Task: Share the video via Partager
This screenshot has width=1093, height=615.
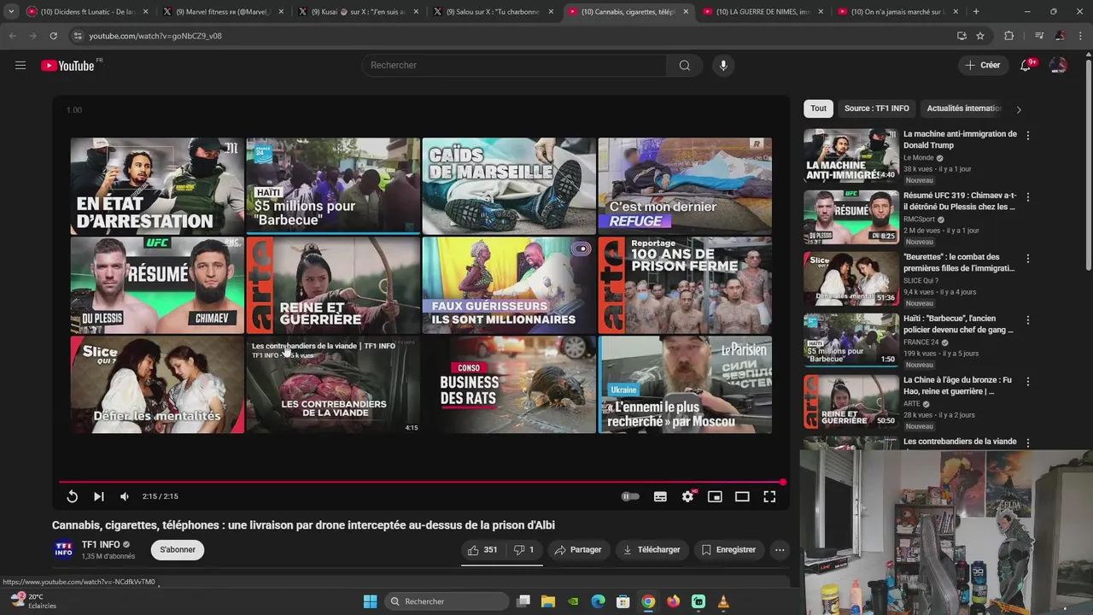Action: point(578,550)
